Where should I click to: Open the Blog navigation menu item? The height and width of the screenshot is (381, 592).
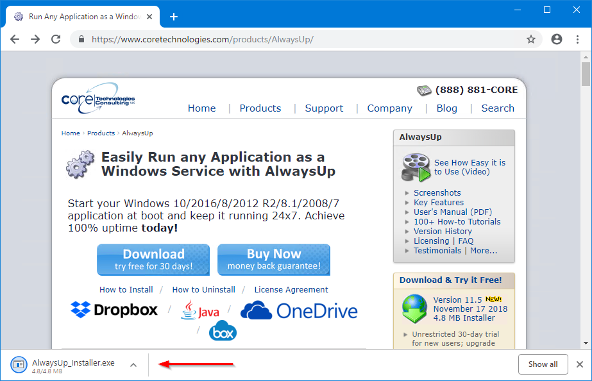pyautogui.click(x=446, y=108)
